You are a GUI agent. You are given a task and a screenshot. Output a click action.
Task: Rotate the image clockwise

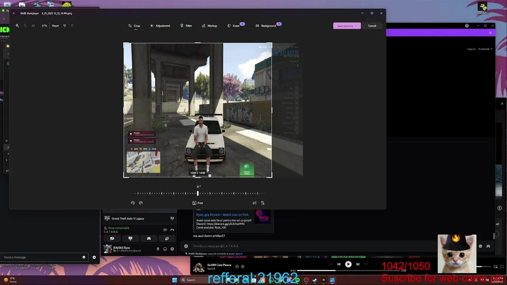(141, 203)
